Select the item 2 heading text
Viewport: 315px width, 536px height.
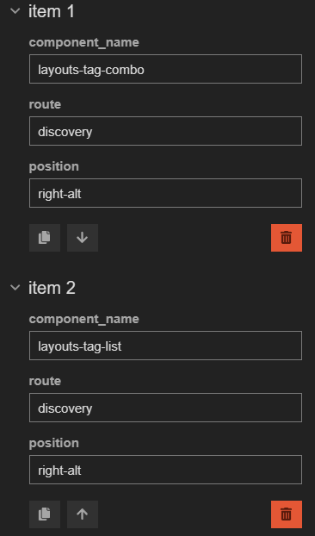point(52,288)
